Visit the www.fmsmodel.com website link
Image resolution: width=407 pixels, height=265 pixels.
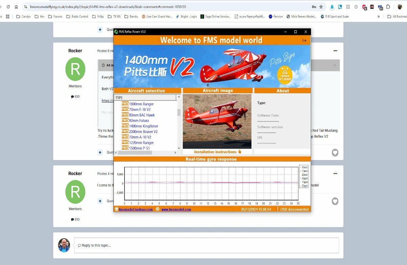pos(176,209)
